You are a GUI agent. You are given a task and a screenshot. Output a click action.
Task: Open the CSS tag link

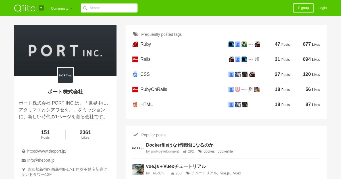pyautogui.click(x=145, y=74)
